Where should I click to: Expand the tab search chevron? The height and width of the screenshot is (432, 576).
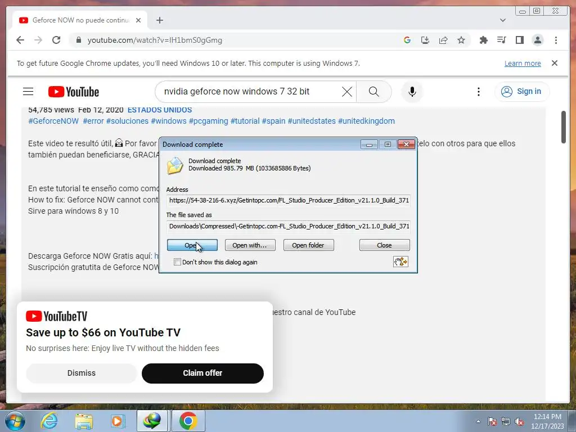tap(503, 20)
